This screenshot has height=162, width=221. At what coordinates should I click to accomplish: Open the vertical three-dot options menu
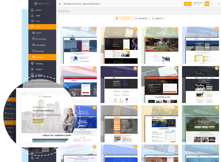219,4
